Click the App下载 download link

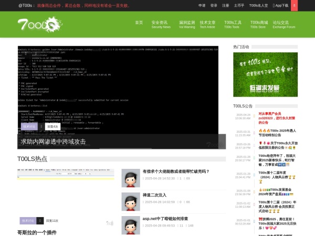(x=281, y=5)
